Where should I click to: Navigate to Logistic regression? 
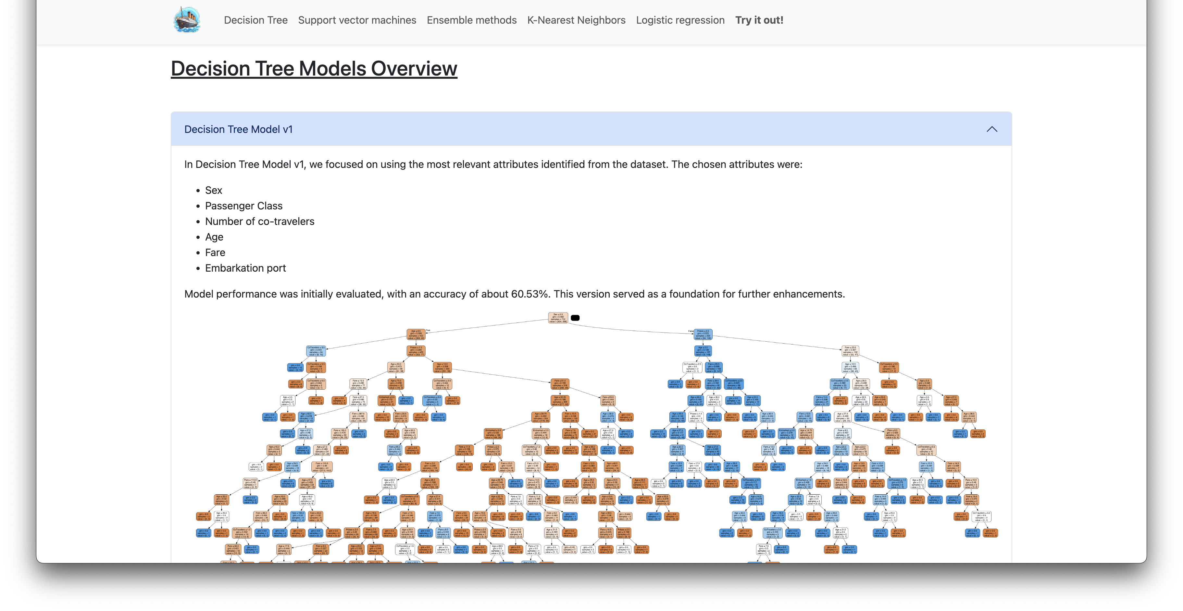point(680,20)
